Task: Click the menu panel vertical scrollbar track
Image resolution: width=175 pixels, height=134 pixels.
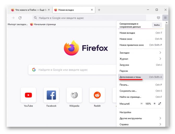Action: coord(167,76)
